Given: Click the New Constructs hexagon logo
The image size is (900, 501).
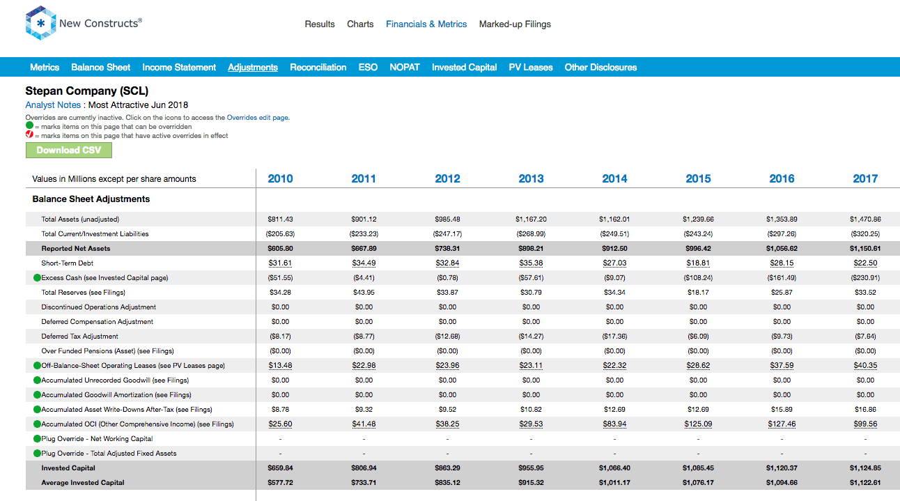Looking at the screenshot, I should coord(40,23).
